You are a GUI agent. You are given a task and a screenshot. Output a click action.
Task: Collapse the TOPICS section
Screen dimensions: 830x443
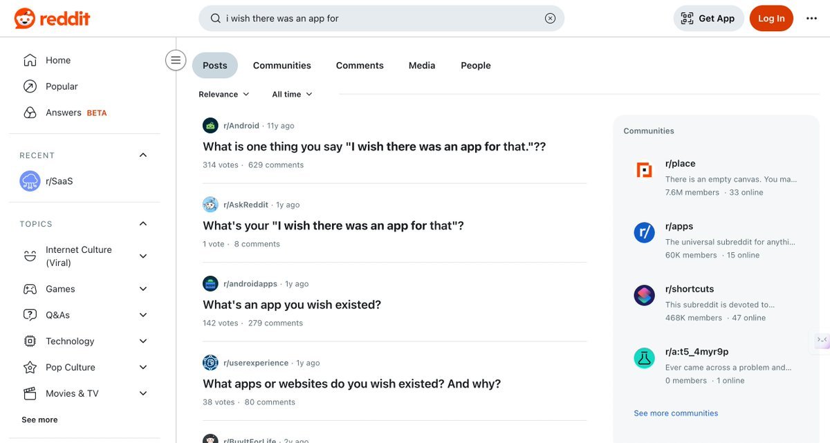pos(143,223)
